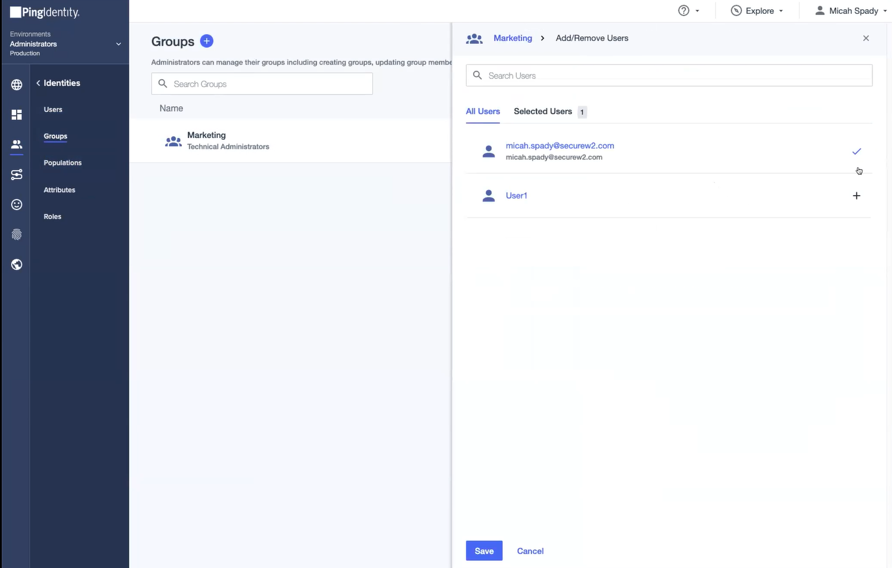
Task: Expand the Administrators environment dropdown
Action: 118,44
